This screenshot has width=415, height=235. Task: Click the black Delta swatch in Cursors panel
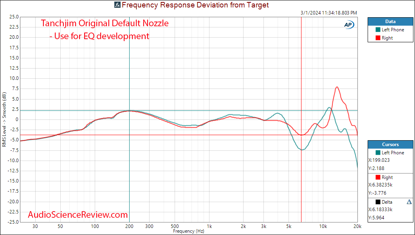[377, 202]
